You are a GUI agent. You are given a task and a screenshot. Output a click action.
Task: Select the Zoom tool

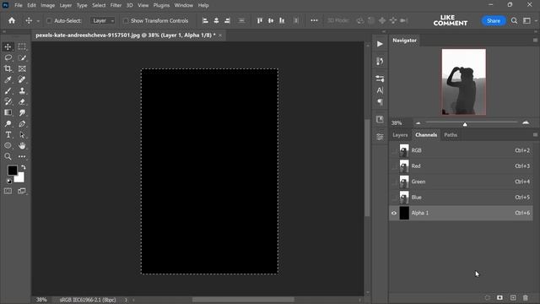8,156
